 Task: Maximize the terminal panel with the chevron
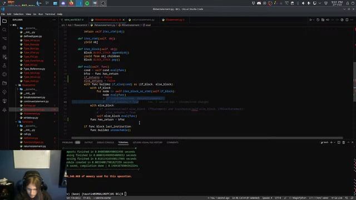(348, 142)
